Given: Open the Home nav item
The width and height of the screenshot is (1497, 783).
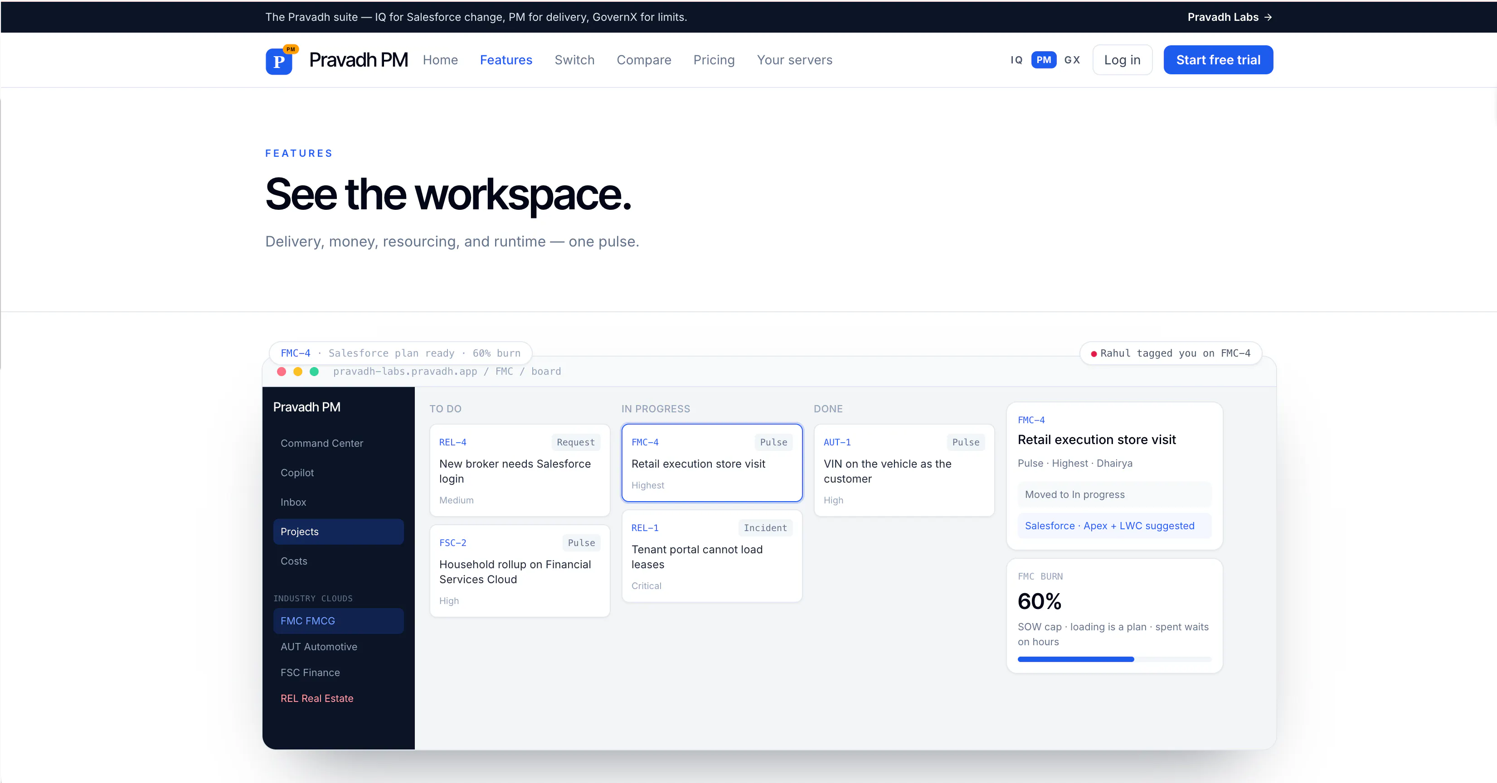Looking at the screenshot, I should [440, 60].
